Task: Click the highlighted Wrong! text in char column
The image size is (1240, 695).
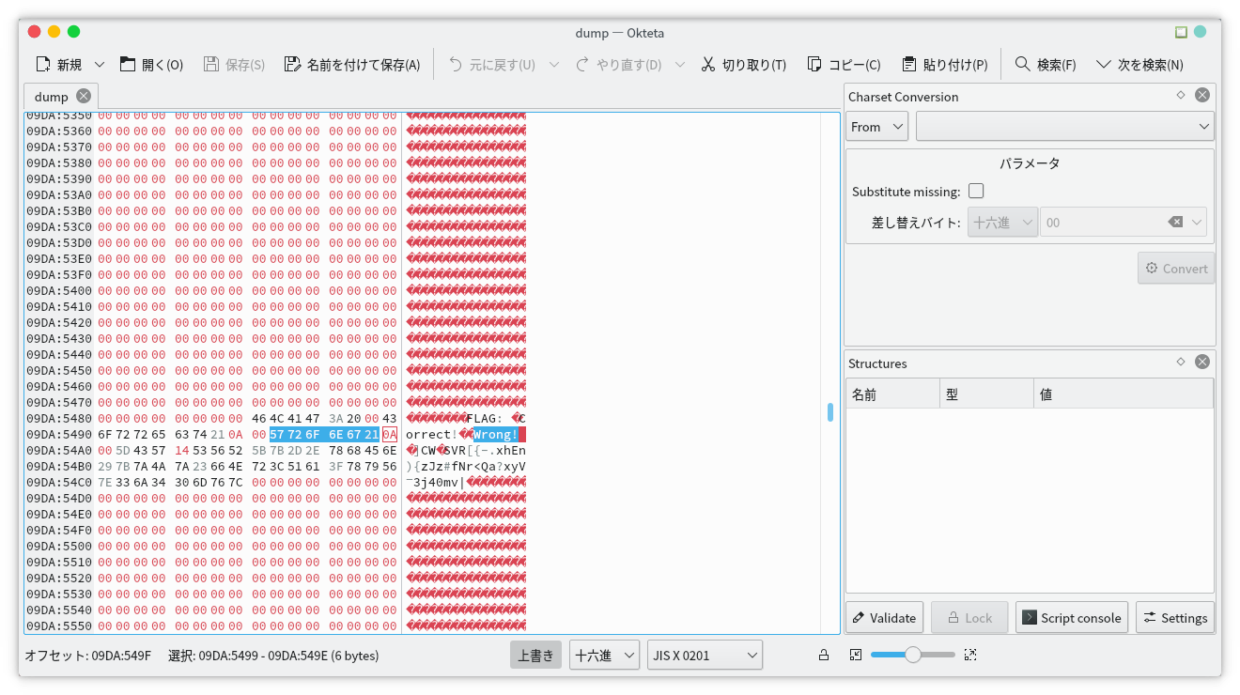Action: 495,434
